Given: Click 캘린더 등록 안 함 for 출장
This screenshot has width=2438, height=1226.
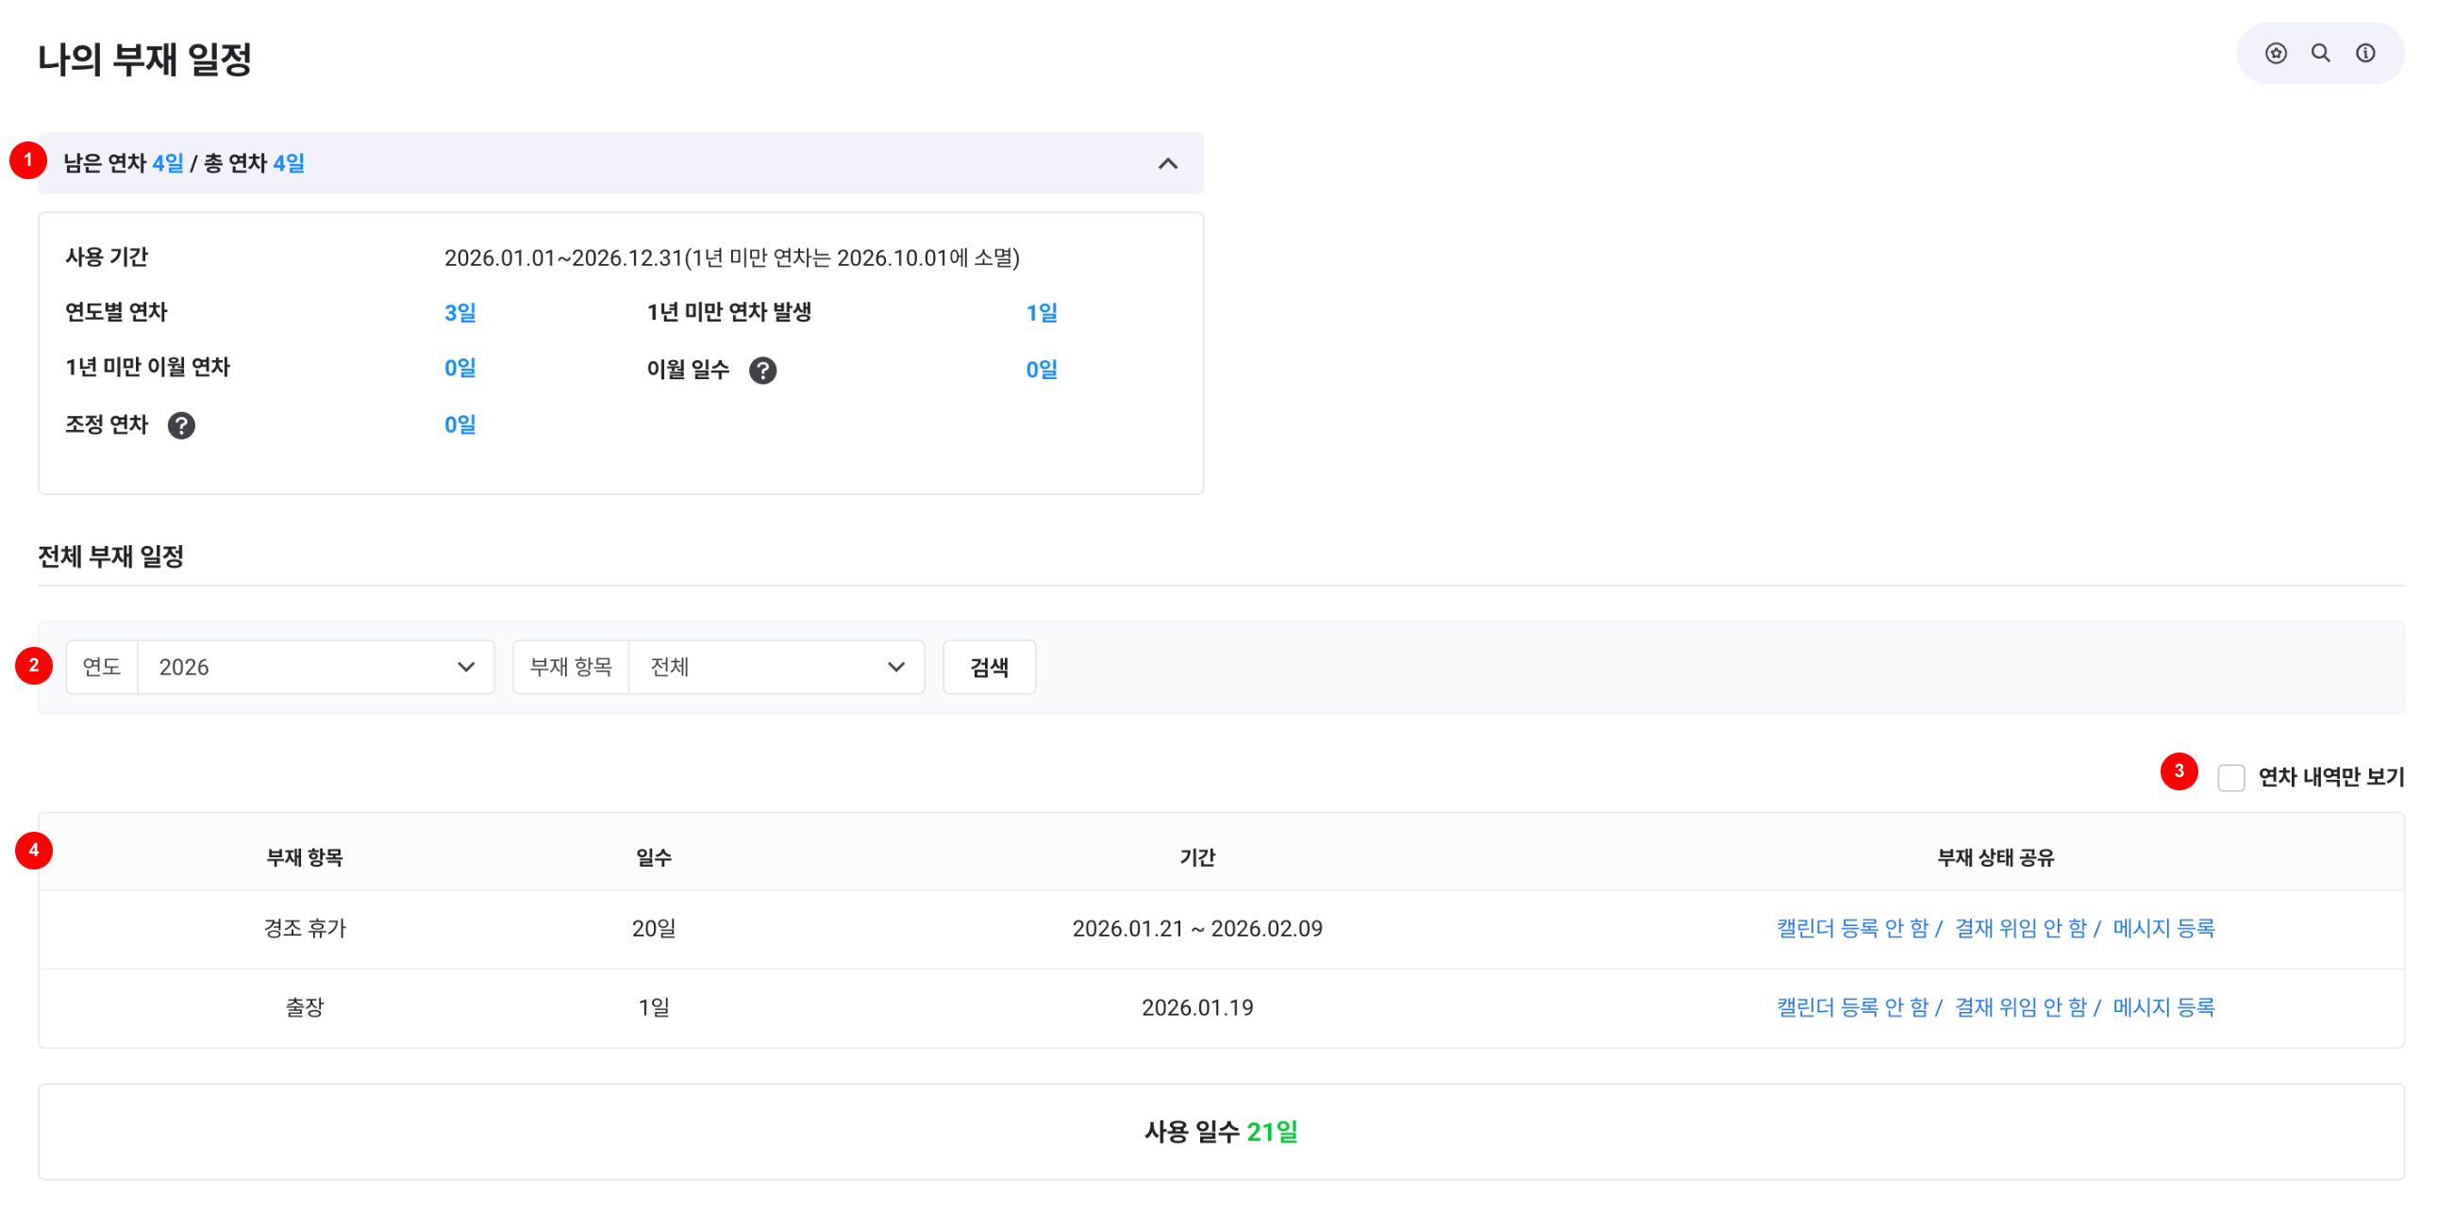Looking at the screenshot, I should [x=1852, y=1007].
